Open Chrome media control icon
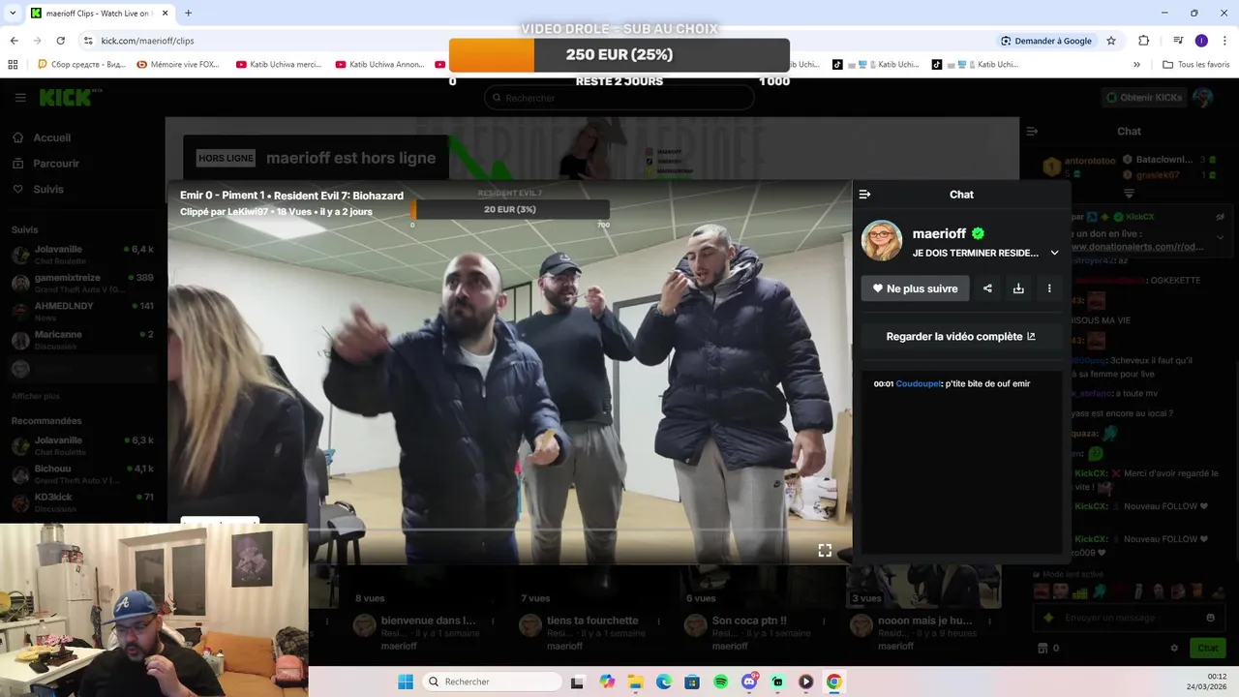 coord(1178,41)
